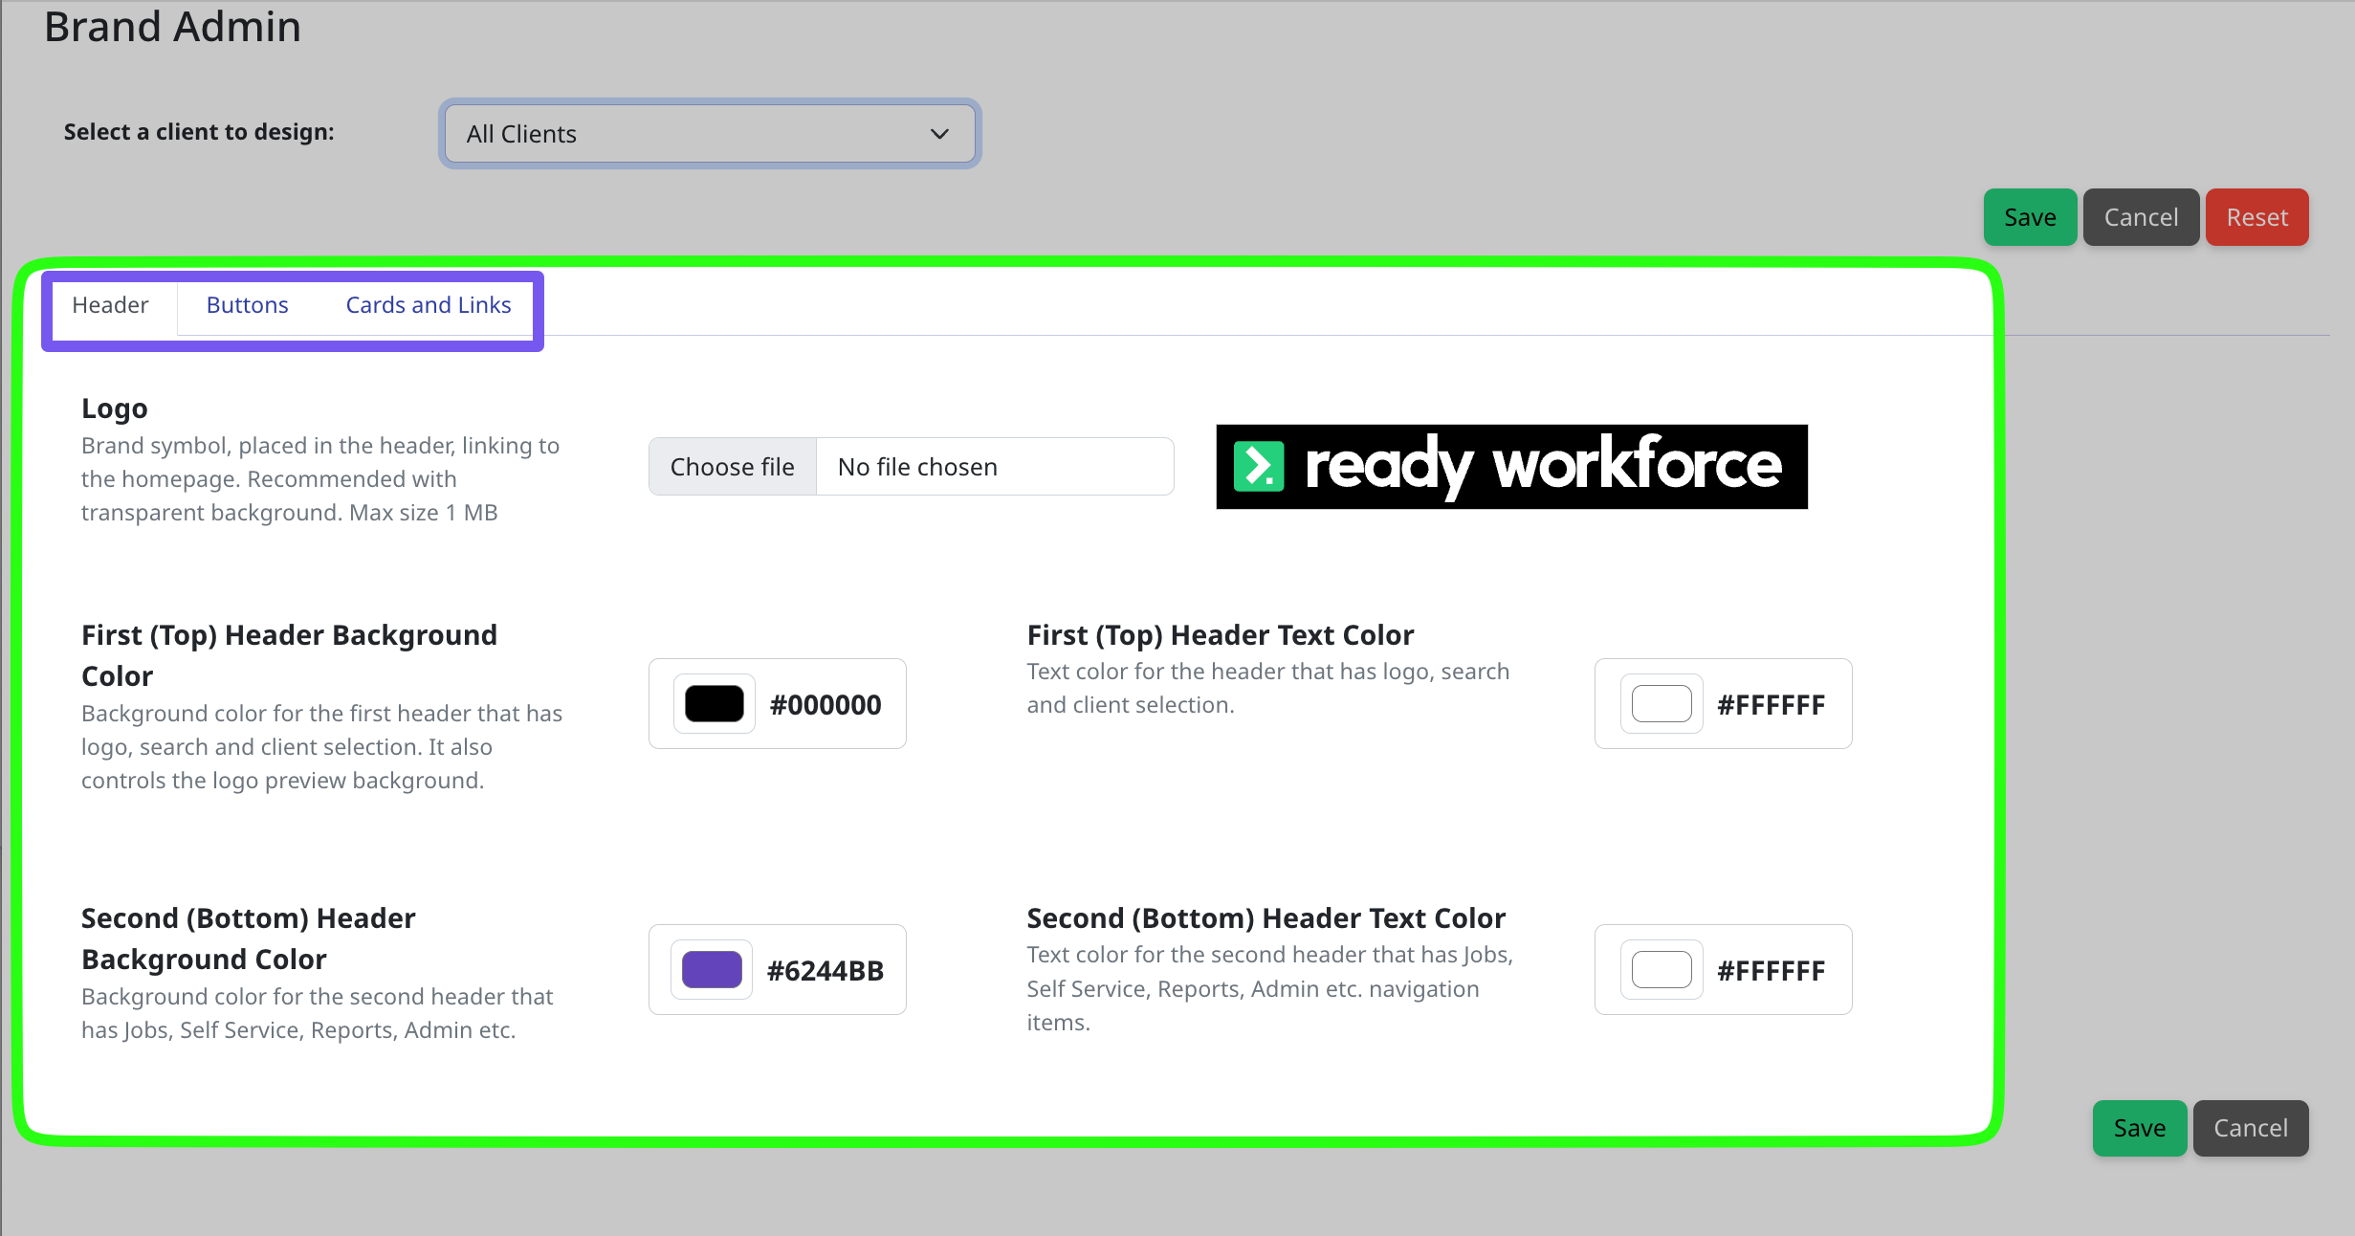2355x1236 pixels.
Task: Click Choose file for logo upload
Action: (x=733, y=467)
